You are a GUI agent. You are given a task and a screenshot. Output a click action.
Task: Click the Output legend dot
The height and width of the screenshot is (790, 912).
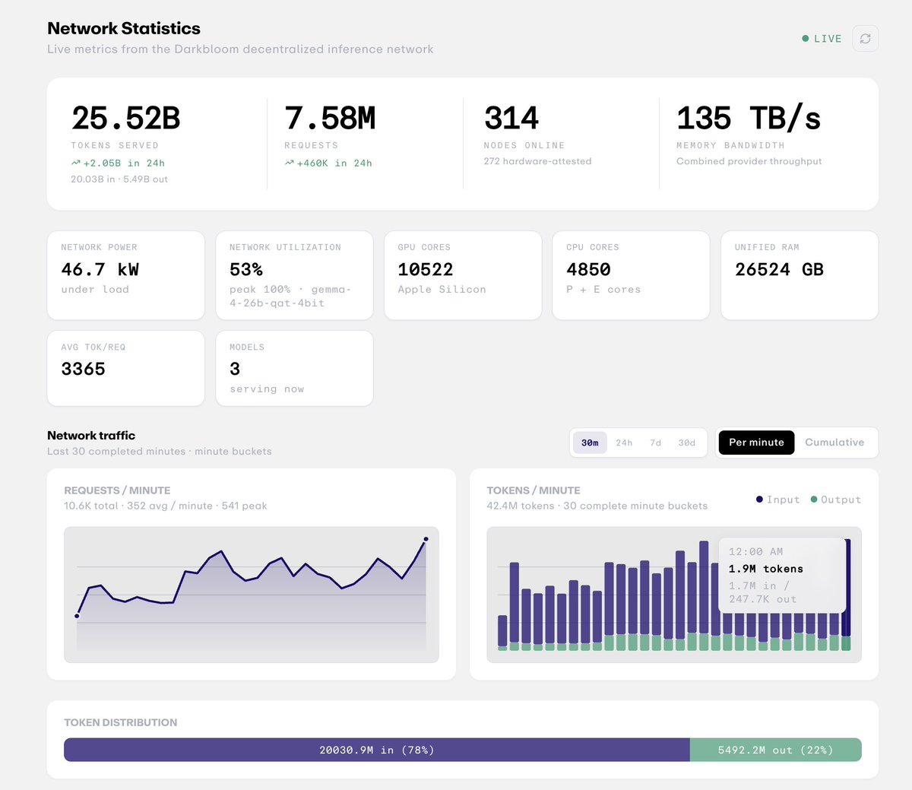point(814,500)
